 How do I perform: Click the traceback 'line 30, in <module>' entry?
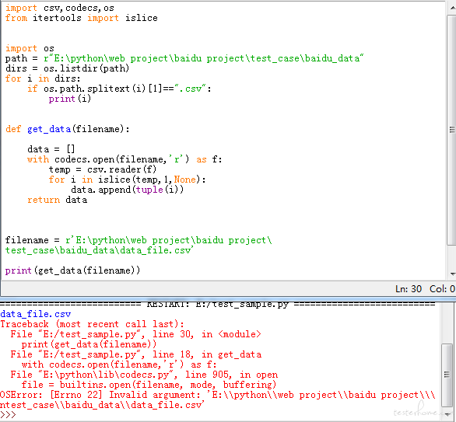pyautogui.click(x=136, y=334)
